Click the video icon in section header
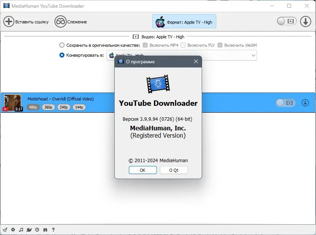 tap(136, 37)
